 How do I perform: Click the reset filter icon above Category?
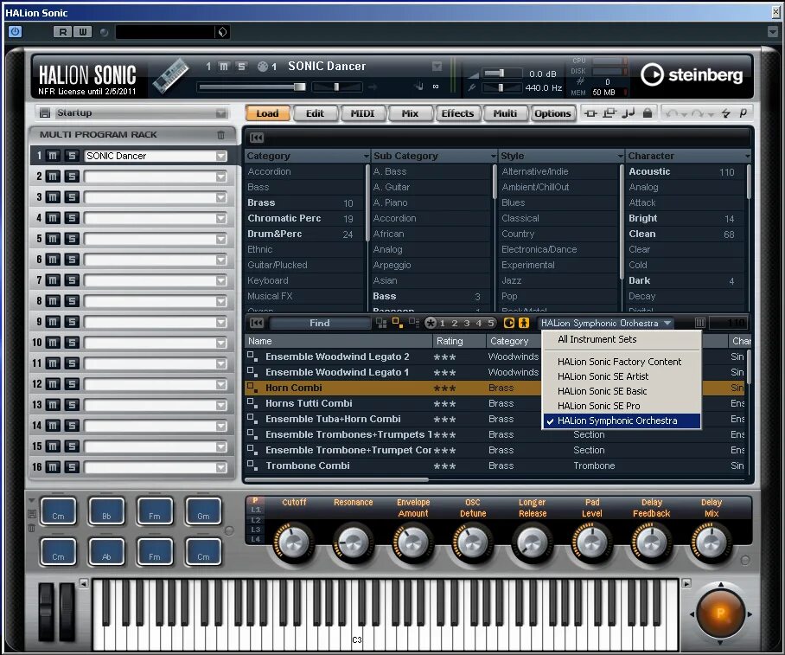(257, 138)
